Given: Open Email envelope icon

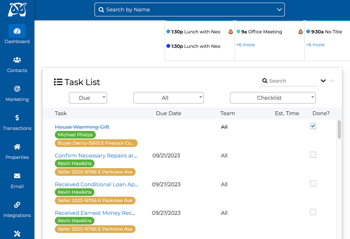Looking at the screenshot, I should [17, 176].
